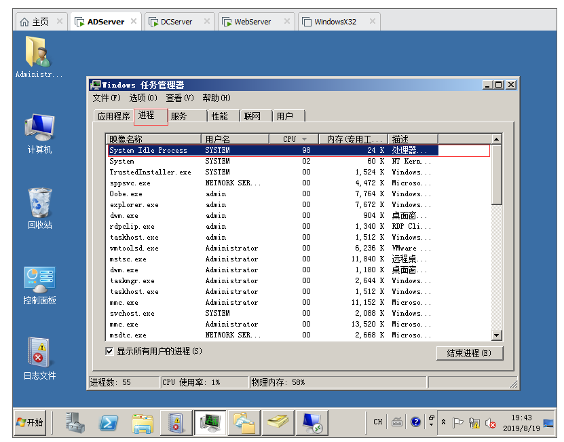The image size is (564, 442).
Task: Click the 开始 start button
Action: 31,422
